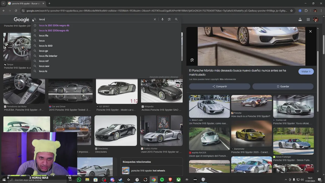Choose the "lexus lfa interior" suggestion
The image size is (325, 183).
(x=48, y=56)
